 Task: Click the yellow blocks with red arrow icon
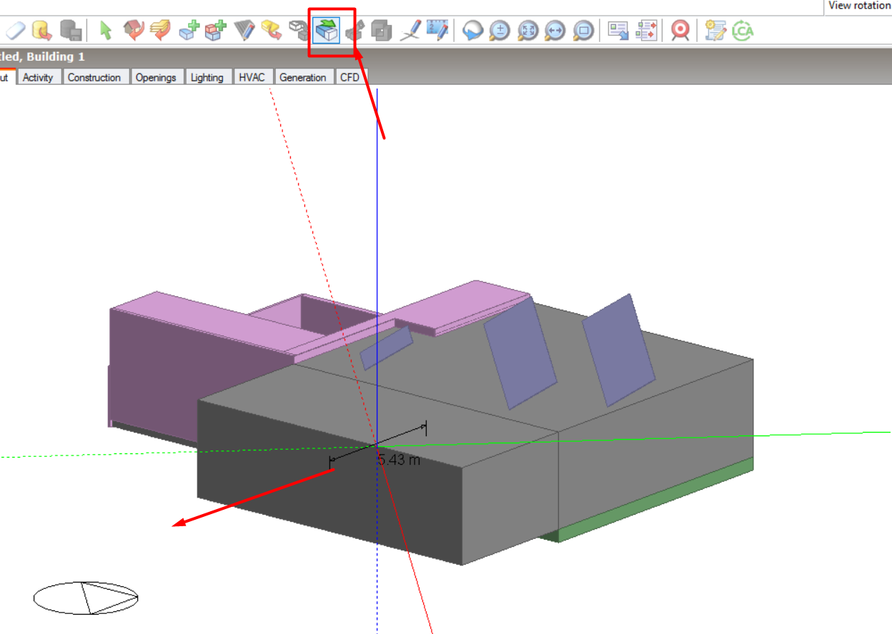(x=271, y=31)
